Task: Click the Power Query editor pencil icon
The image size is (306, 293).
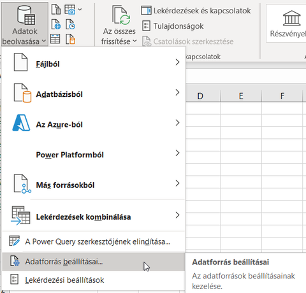Action: point(14,241)
